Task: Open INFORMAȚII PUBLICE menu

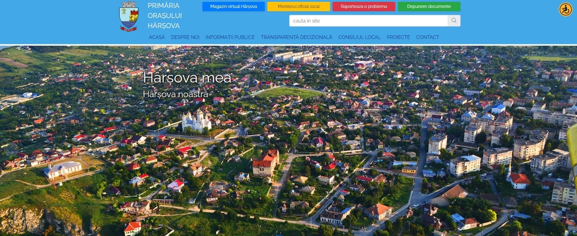Action: (x=230, y=37)
